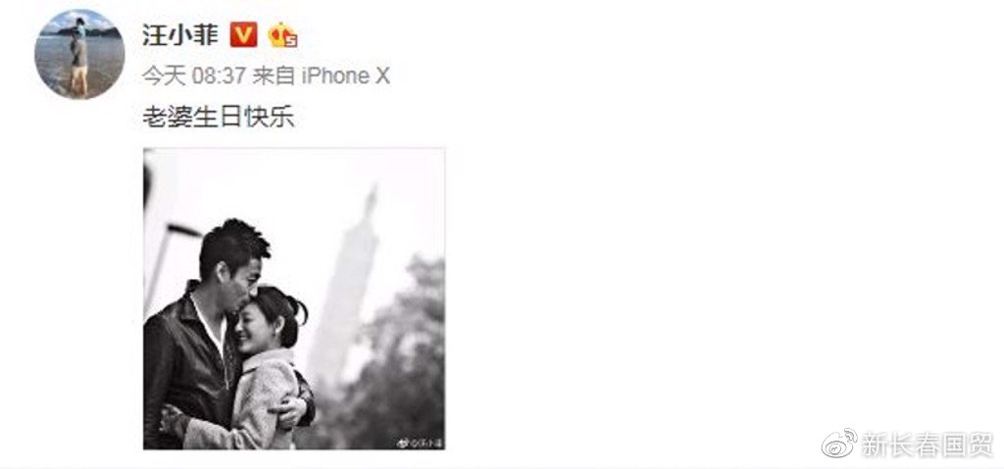Viewport: 1004px width, 469px height.
Task: Open the circular beach profile avatar
Action: 79,55
